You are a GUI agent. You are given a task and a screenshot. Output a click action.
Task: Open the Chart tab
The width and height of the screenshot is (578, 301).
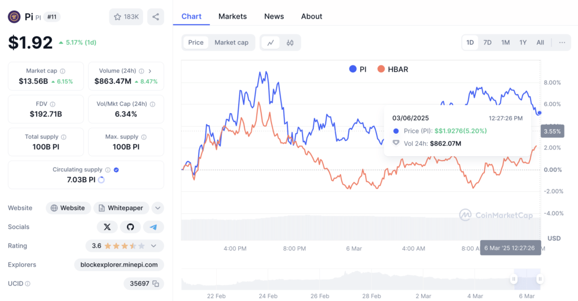(x=191, y=16)
